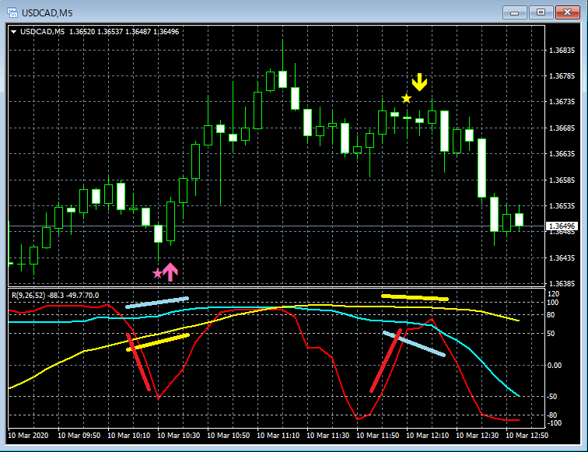Viewport: 588px width, 452px height.
Task: Click the price scale value 1.36785
Action: (562, 76)
